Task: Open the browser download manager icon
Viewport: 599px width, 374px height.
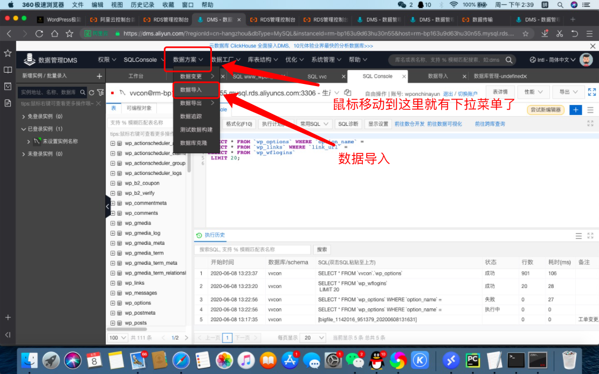Action: click(545, 33)
